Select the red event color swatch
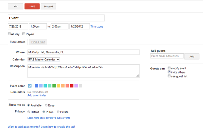 click(x=72, y=86)
